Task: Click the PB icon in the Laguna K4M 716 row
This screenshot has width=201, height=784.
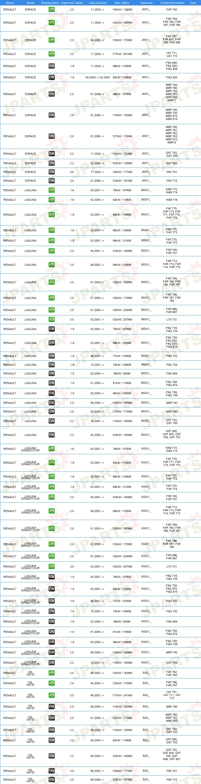Action: pos(51,200)
